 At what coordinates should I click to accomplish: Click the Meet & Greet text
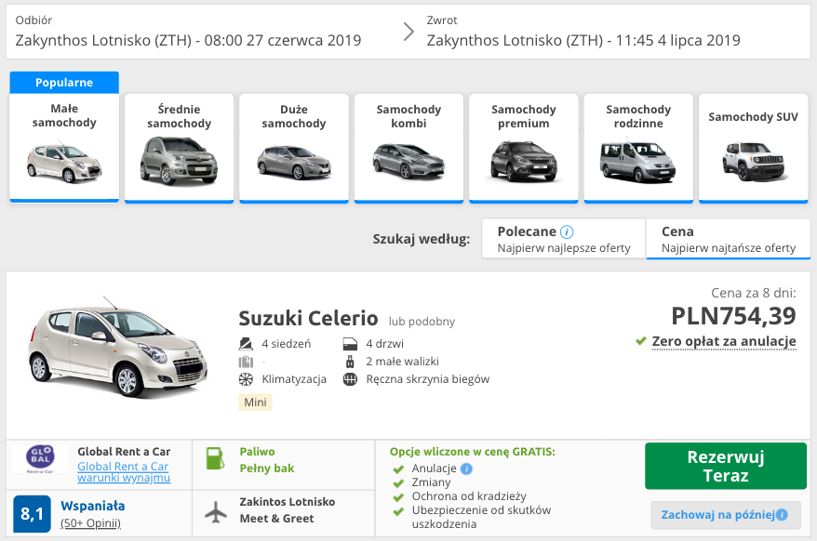click(276, 519)
